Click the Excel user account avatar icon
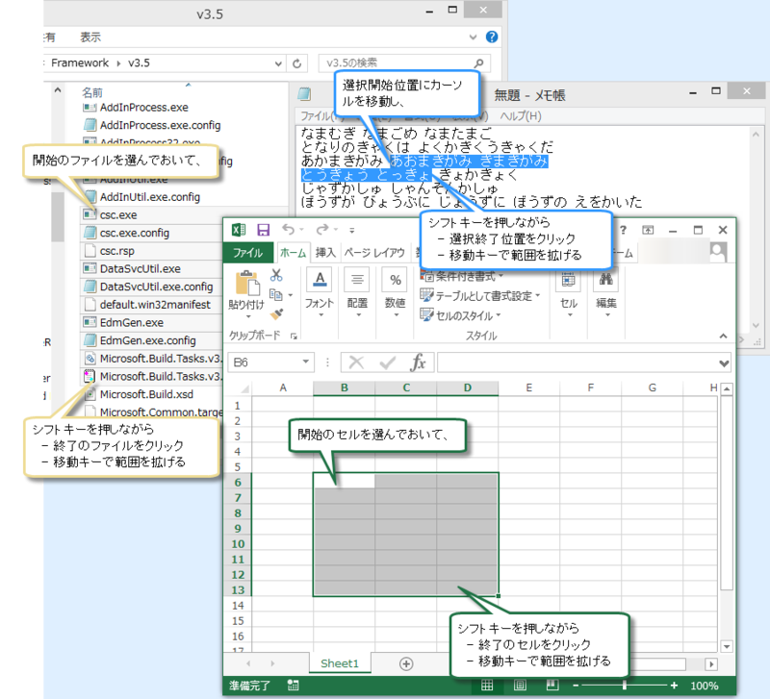This screenshot has height=699, width=770. click(x=718, y=252)
